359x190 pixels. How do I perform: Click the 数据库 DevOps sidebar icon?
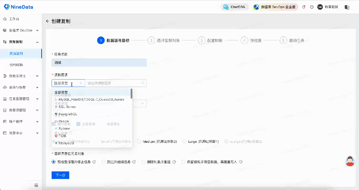click(5, 30)
